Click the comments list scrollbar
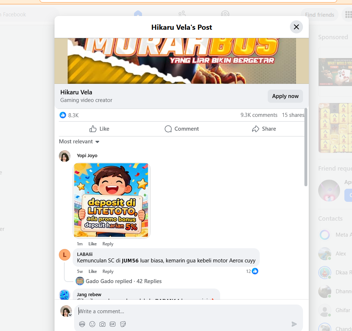Image resolution: width=352 pixels, height=331 pixels. click(x=306, y=147)
